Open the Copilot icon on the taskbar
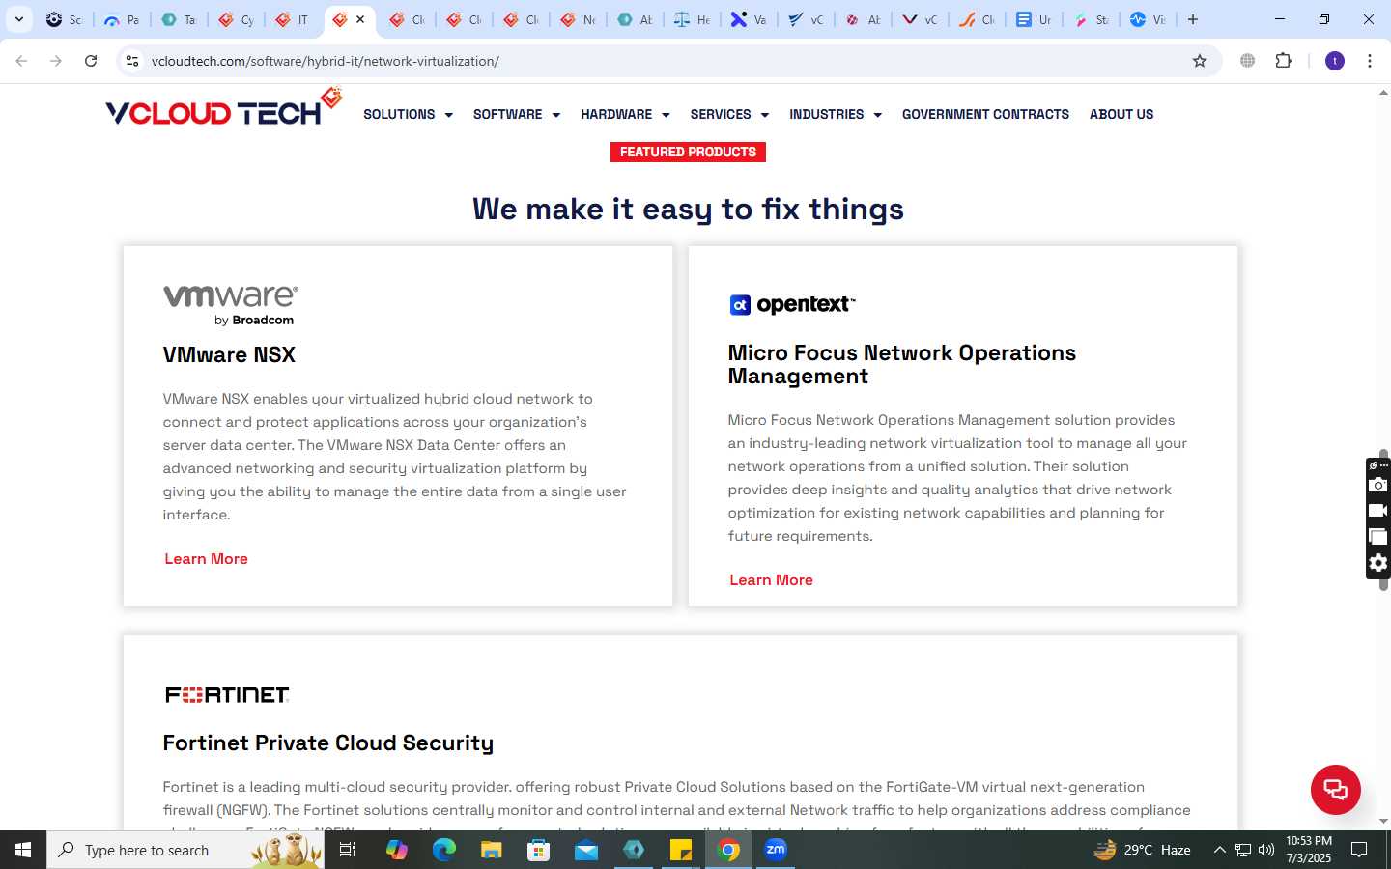This screenshot has width=1391, height=869. coord(396,850)
